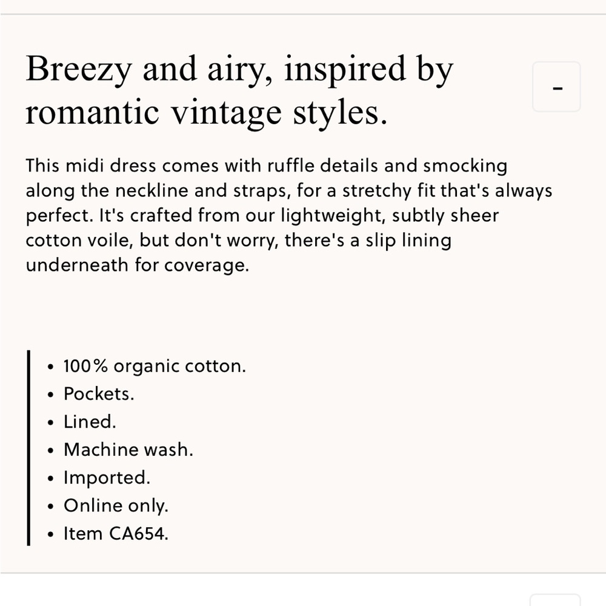Select the 'Lined.' bullet item

[x=90, y=422]
